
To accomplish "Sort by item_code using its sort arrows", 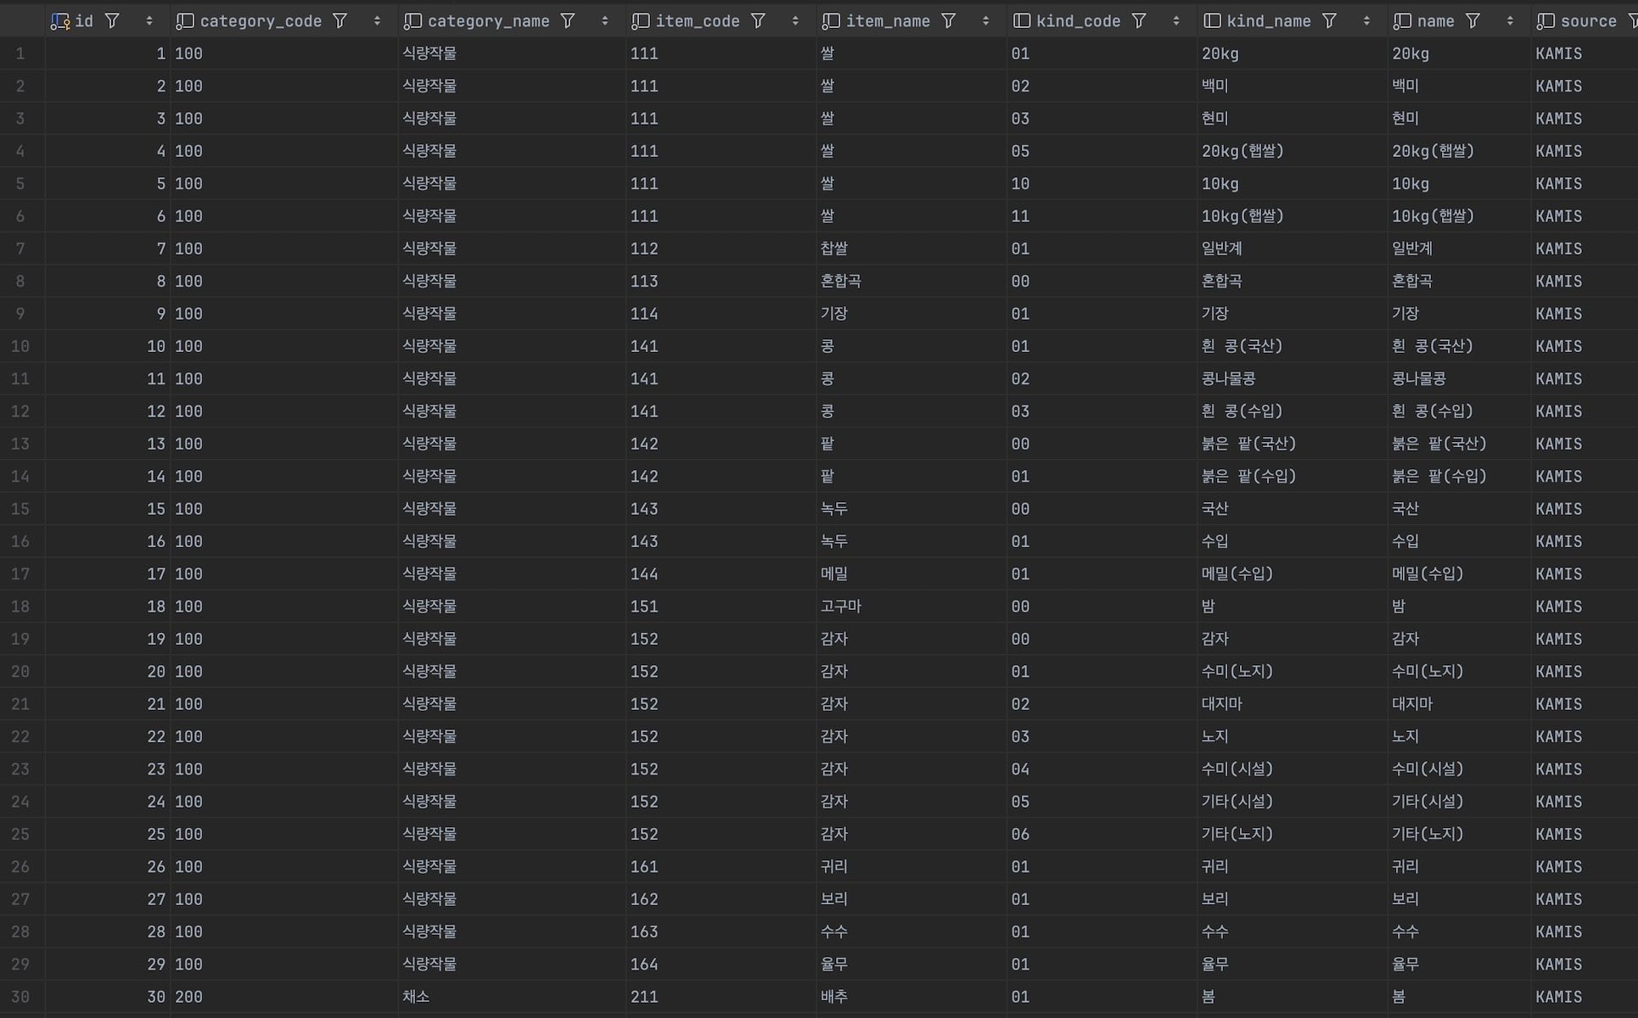I will coord(795,21).
